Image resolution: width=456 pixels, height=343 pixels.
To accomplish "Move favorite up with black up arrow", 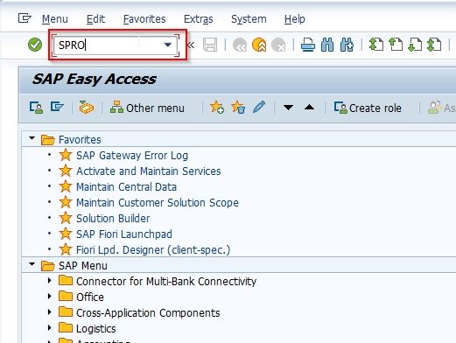I will 309,108.
